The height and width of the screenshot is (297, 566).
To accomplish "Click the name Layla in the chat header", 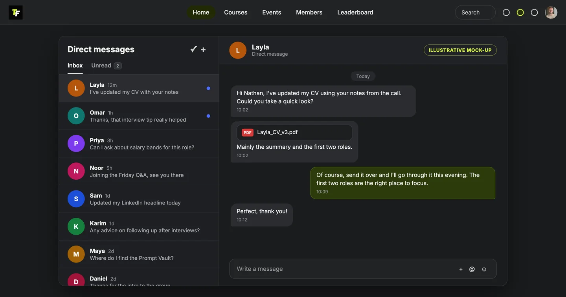I will [x=261, y=47].
